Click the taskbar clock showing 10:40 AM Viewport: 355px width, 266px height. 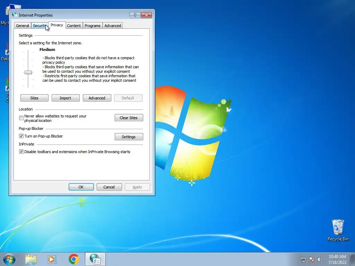tap(337, 259)
